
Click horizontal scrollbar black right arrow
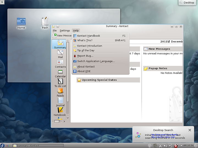click(64, 121)
